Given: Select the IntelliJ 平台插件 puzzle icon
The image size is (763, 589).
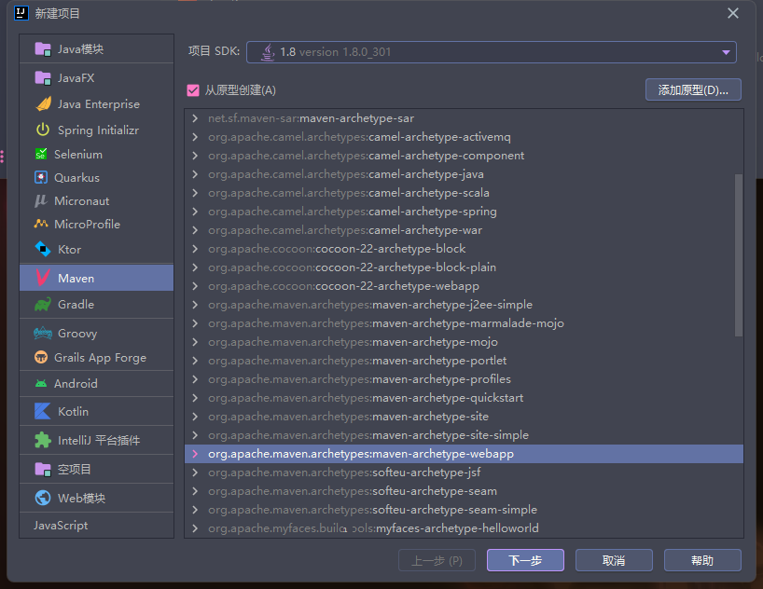Looking at the screenshot, I should coord(43,440).
